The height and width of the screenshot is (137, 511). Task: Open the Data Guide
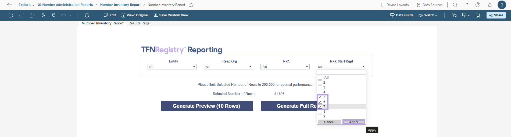point(402,15)
